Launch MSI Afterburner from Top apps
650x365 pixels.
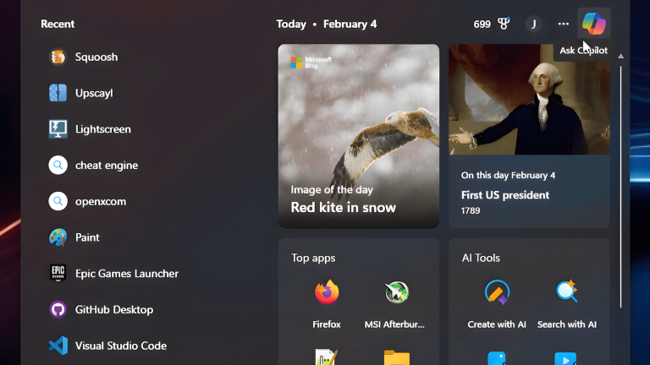tap(398, 302)
